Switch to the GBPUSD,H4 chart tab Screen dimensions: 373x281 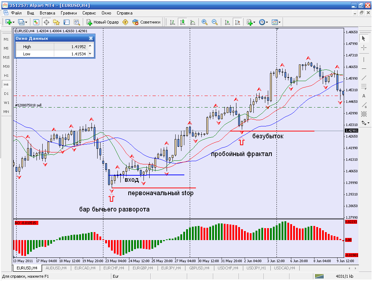pyautogui.click(x=199, y=268)
